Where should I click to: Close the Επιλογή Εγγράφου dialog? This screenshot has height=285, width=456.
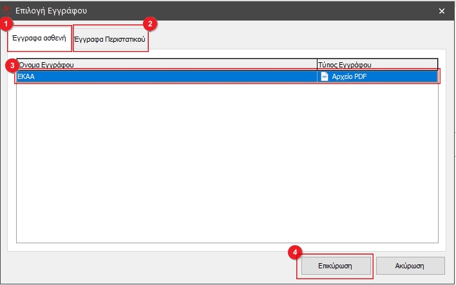442,11
